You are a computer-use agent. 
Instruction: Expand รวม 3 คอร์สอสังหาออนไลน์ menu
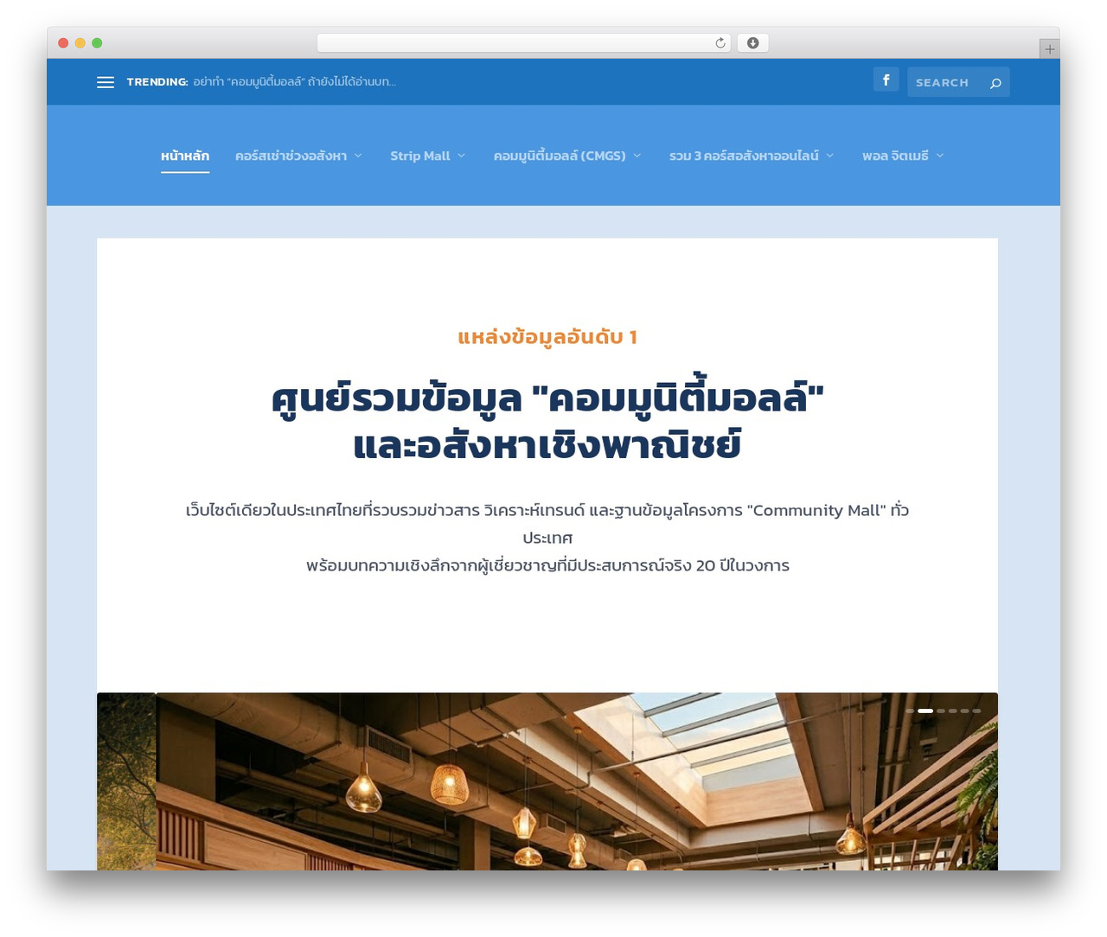(x=752, y=156)
